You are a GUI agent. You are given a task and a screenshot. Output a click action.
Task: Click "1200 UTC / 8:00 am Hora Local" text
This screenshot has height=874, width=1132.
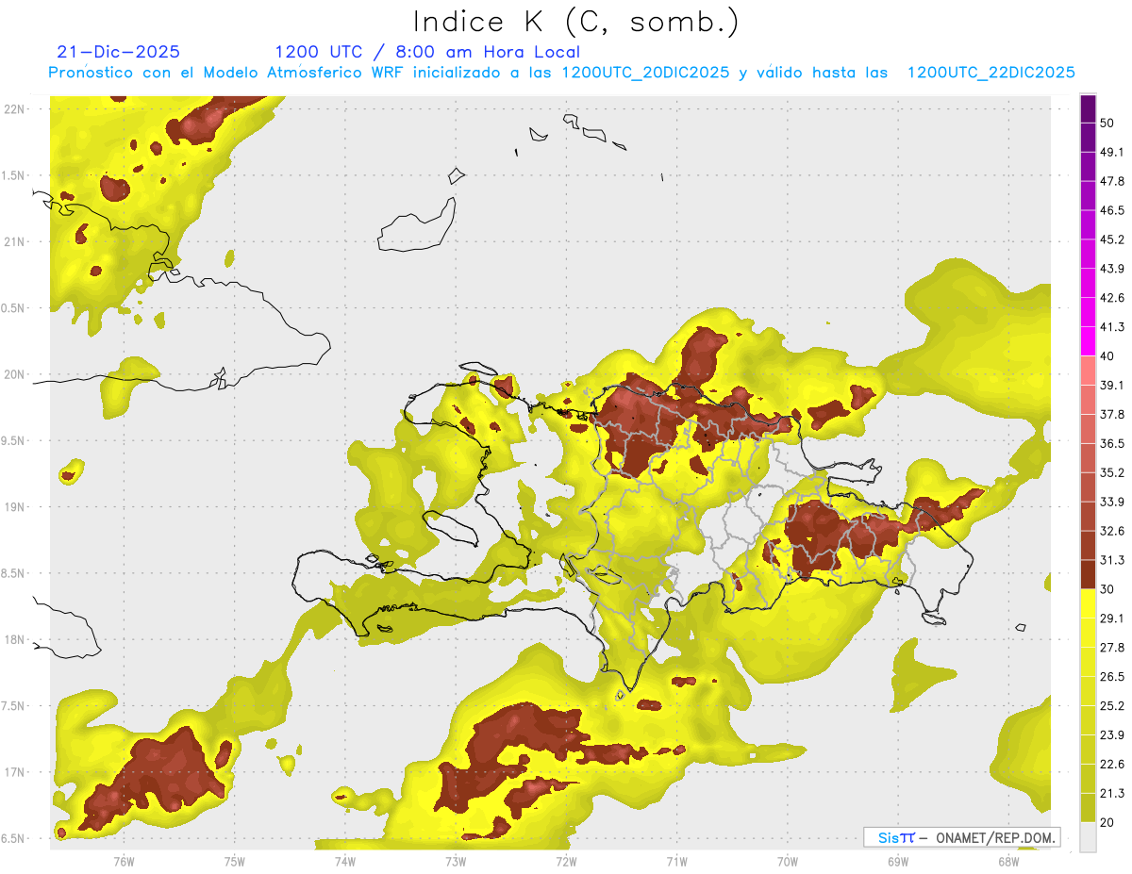point(427,52)
